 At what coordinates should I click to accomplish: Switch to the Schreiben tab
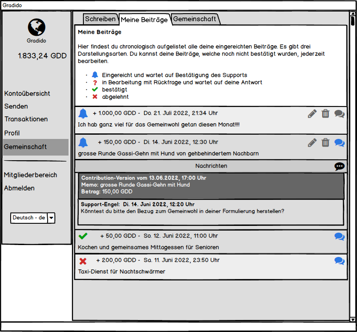[x=100, y=19]
